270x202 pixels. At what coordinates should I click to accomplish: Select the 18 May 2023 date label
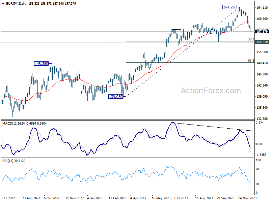(x=161, y=198)
